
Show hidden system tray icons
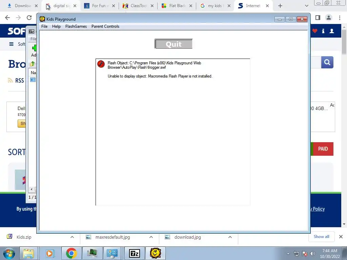tap(288, 254)
